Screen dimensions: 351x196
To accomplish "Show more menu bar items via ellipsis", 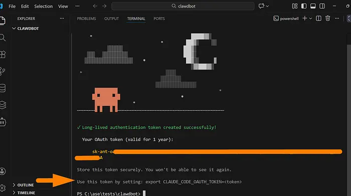I will (x=77, y=6).
